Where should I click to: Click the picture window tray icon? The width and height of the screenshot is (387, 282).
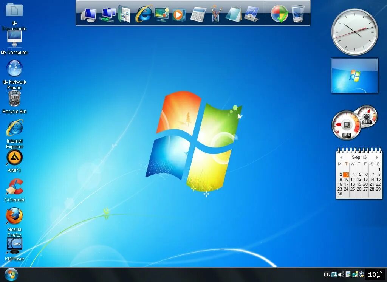click(x=348, y=274)
